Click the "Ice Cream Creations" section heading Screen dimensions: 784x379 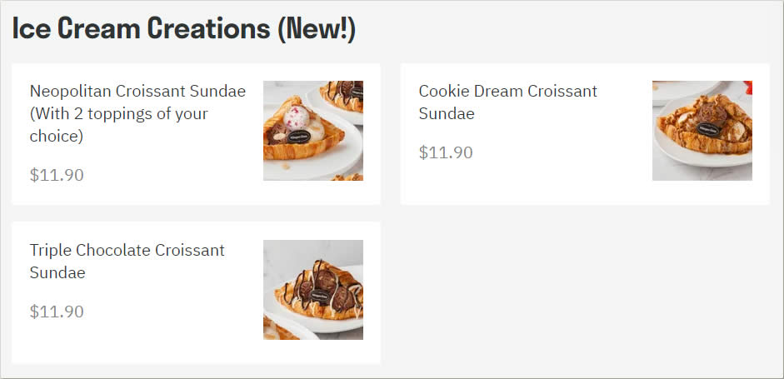point(142,28)
